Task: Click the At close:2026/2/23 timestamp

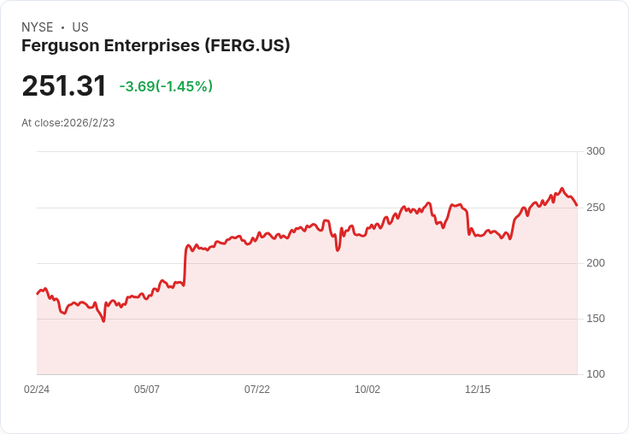Action: click(68, 123)
